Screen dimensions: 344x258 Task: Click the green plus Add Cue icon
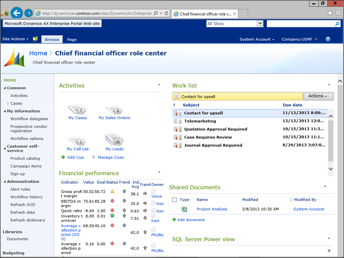(63, 157)
